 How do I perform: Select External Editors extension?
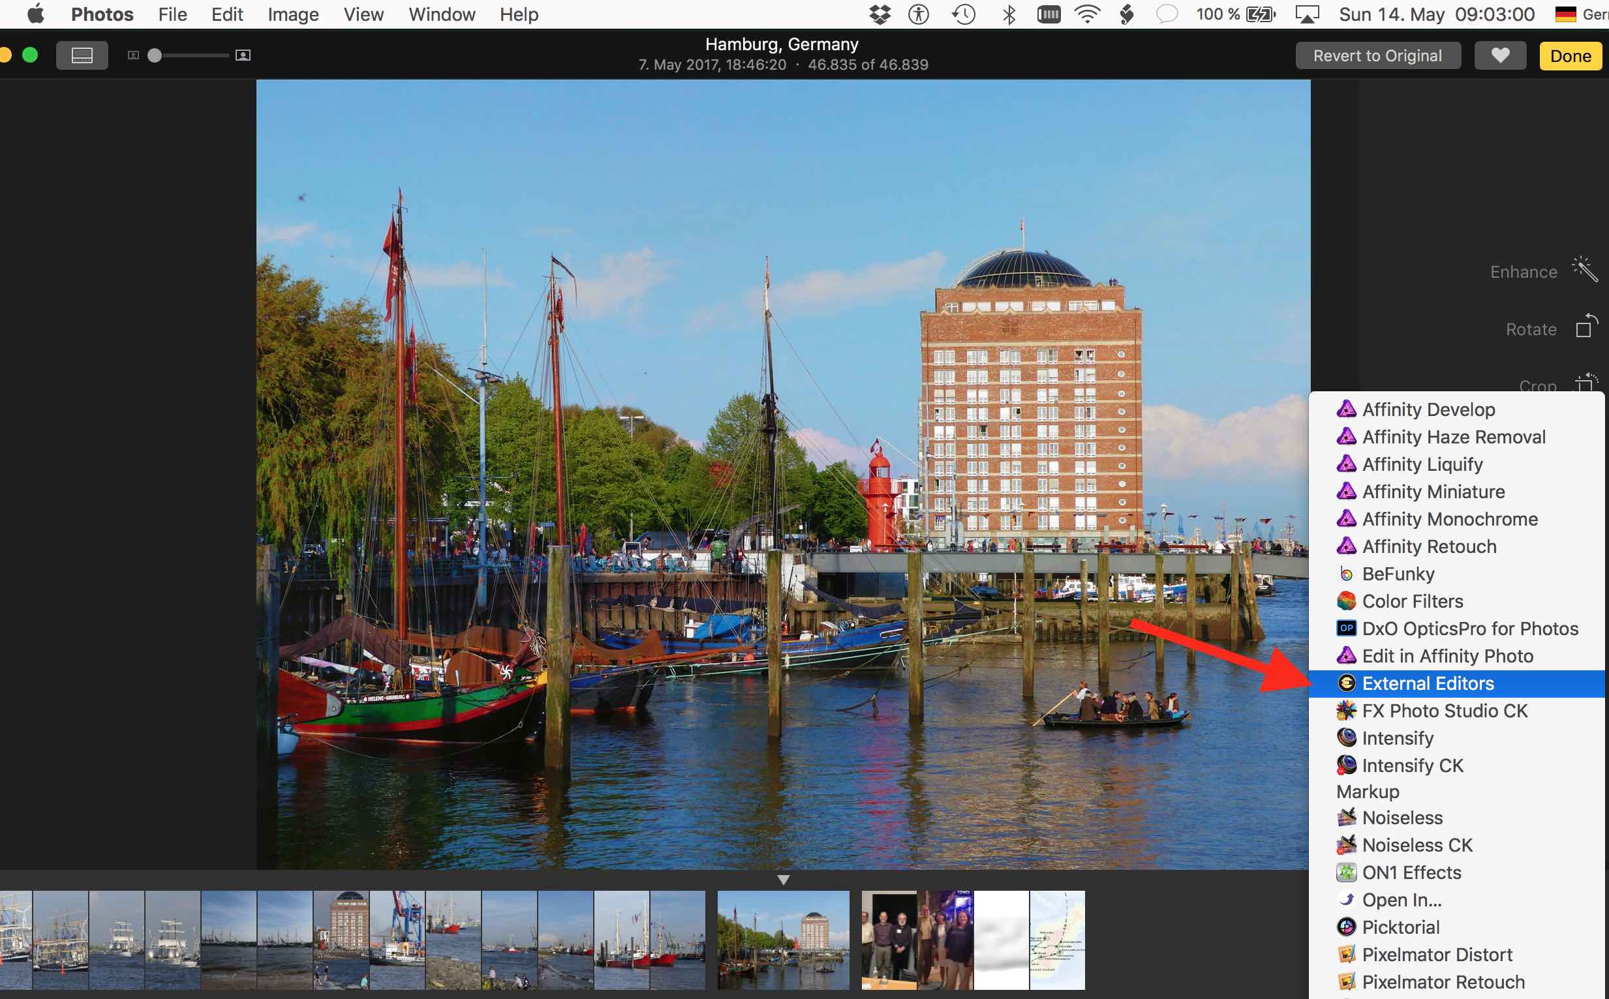point(1427,683)
